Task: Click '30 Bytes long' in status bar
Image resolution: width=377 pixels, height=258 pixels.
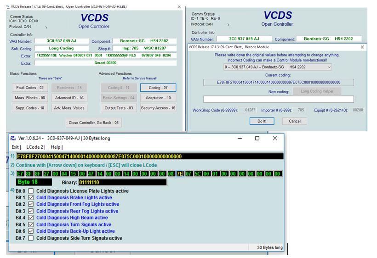Action: tap(270, 247)
